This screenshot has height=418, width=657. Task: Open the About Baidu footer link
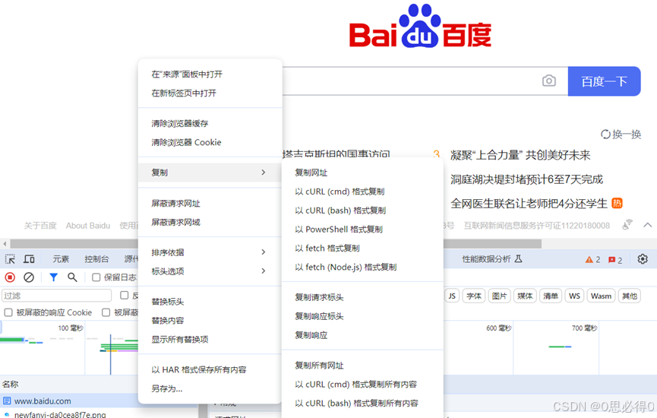[x=88, y=226]
